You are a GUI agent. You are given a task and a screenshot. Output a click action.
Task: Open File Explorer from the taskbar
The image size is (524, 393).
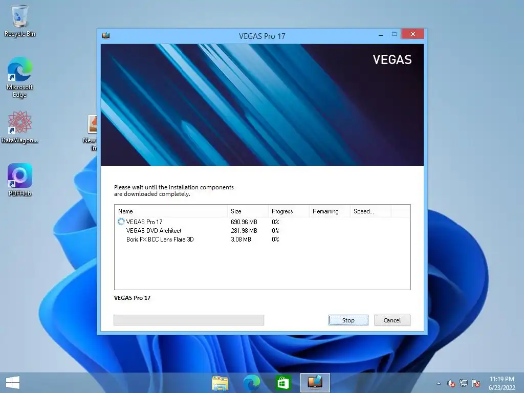click(220, 383)
